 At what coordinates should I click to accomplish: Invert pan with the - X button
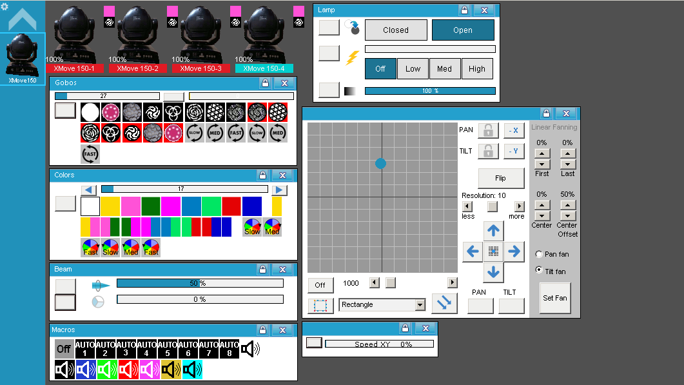[x=514, y=130]
